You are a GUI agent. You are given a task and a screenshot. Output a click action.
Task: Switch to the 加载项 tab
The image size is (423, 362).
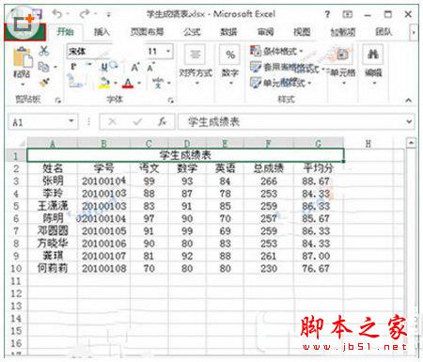(343, 32)
